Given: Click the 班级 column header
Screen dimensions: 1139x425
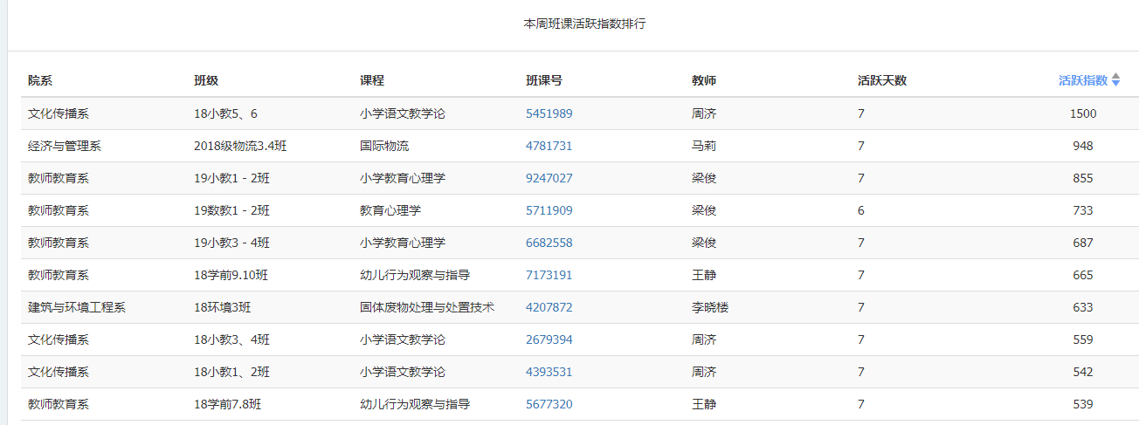Looking at the screenshot, I should (206, 80).
